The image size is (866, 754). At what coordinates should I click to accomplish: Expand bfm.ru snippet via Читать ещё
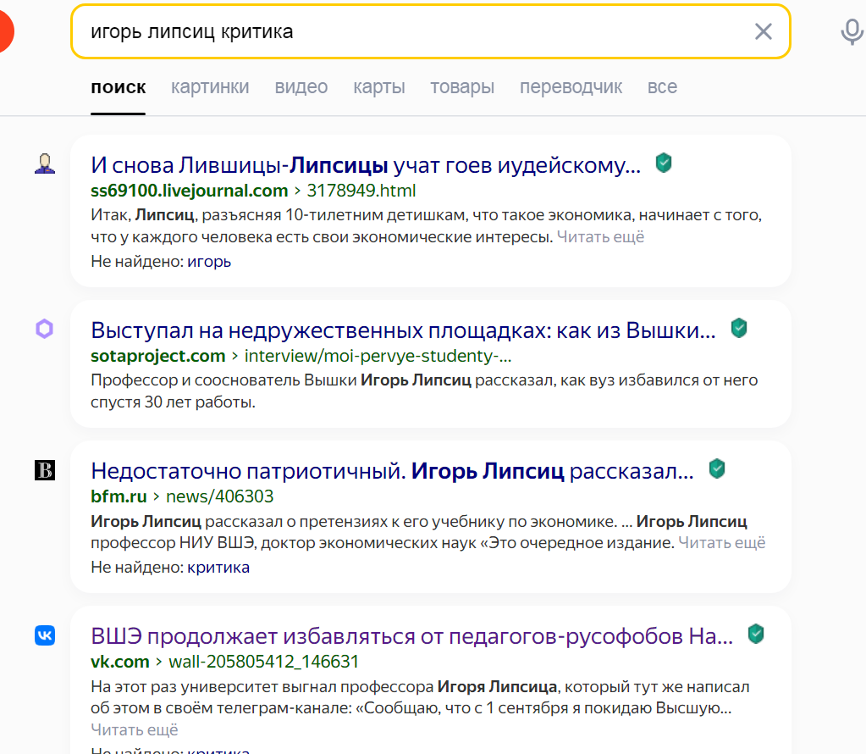(x=721, y=543)
